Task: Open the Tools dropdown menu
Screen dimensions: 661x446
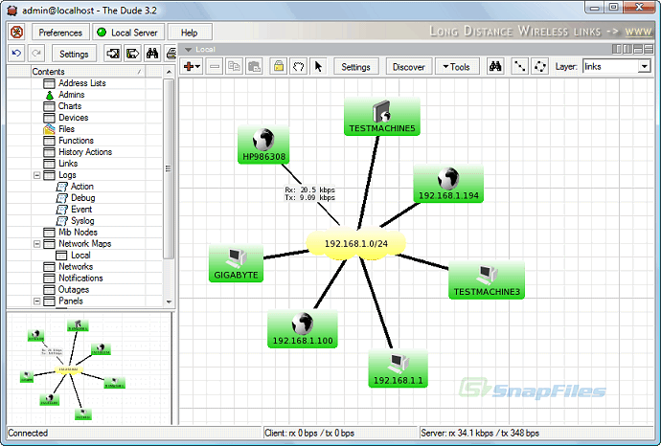Action: tap(457, 67)
